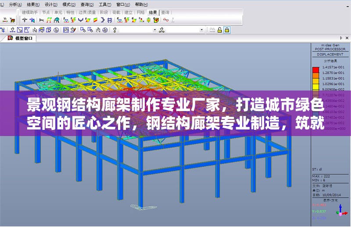Switch to the 边界/质量 toolbar tab

point(87,12)
